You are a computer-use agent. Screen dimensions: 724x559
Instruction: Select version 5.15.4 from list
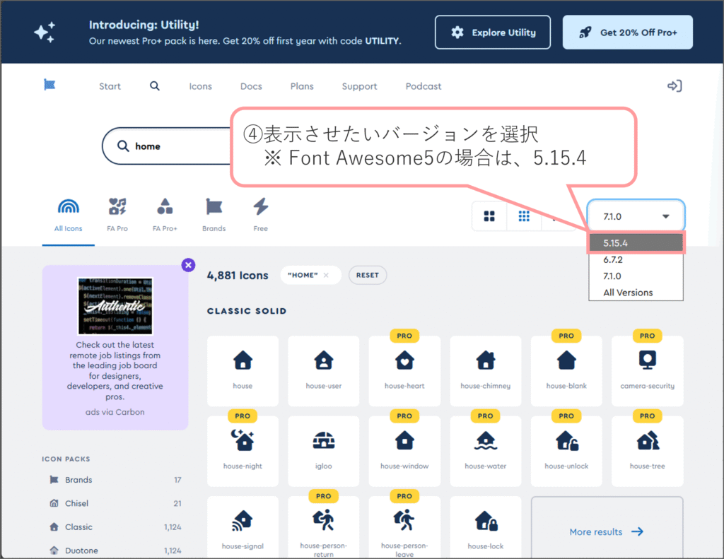(636, 242)
